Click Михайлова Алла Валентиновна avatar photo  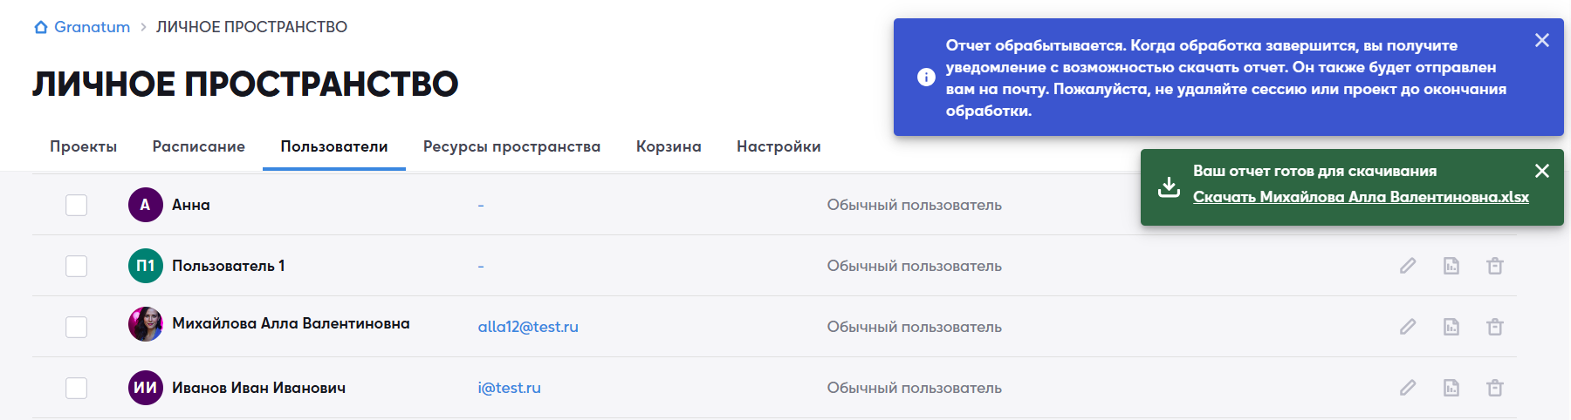(146, 324)
